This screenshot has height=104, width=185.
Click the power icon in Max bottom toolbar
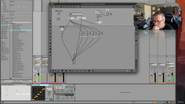[x=136, y=71]
